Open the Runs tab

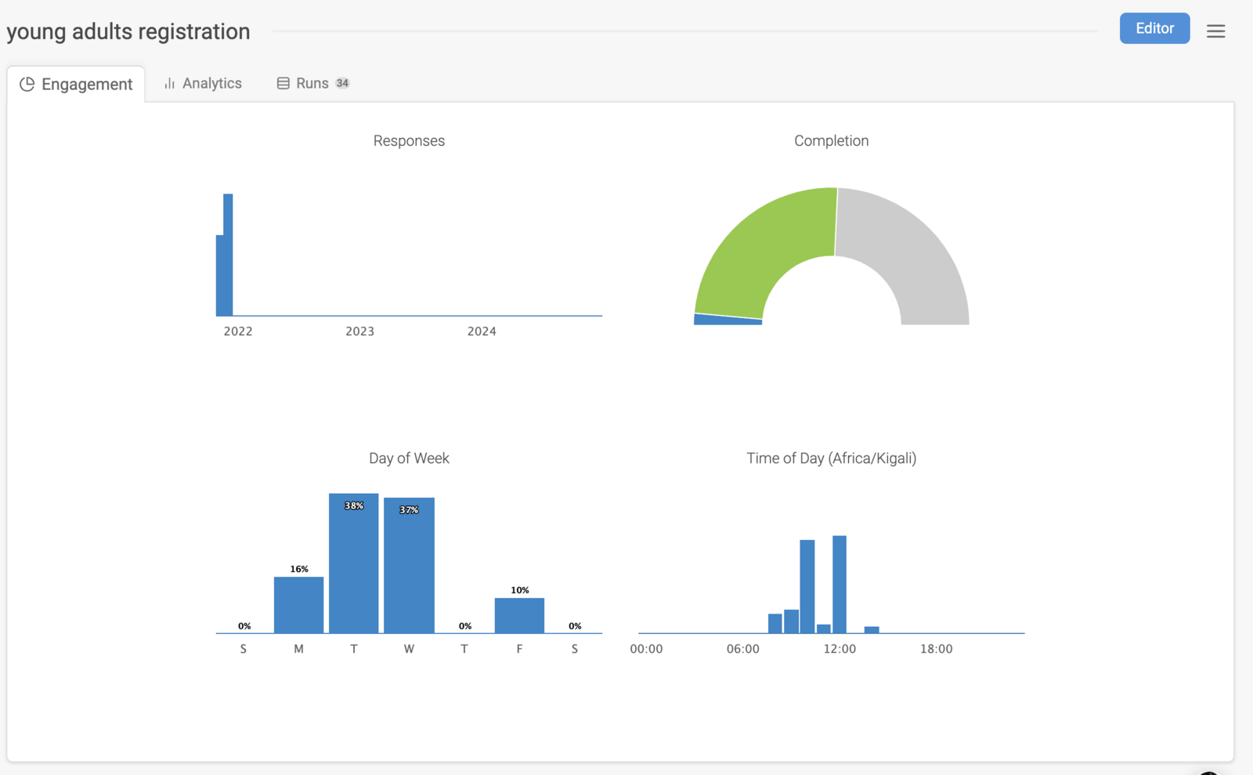click(312, 83)
